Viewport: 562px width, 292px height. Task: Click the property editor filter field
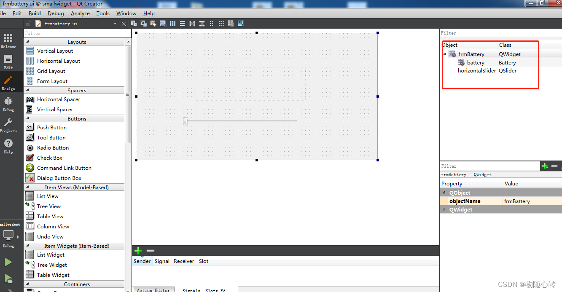point(490,166)
